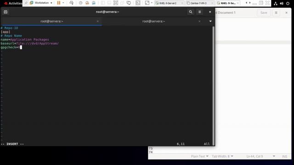Click the name=Application Packages line
The width and height of the screenshot is (294, 165).
pyautogui.click(x=25, y=39)
